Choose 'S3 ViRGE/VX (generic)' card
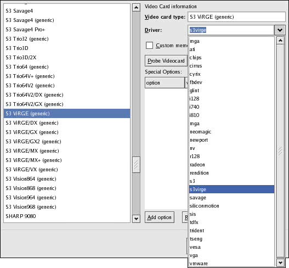Screen dimensions: 289x268 click(67, 170)
